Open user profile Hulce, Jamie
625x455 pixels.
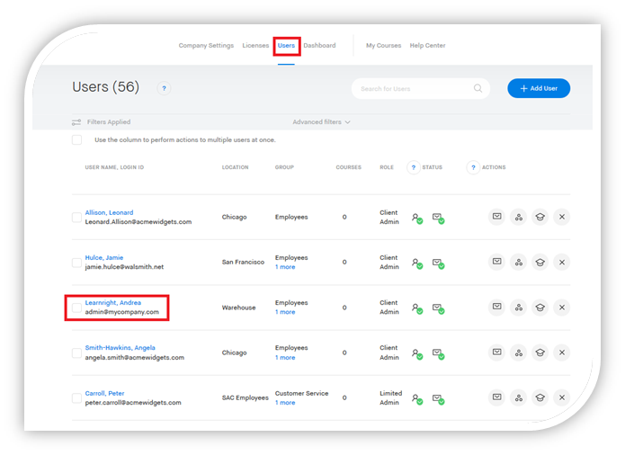[x=104, y=257]
